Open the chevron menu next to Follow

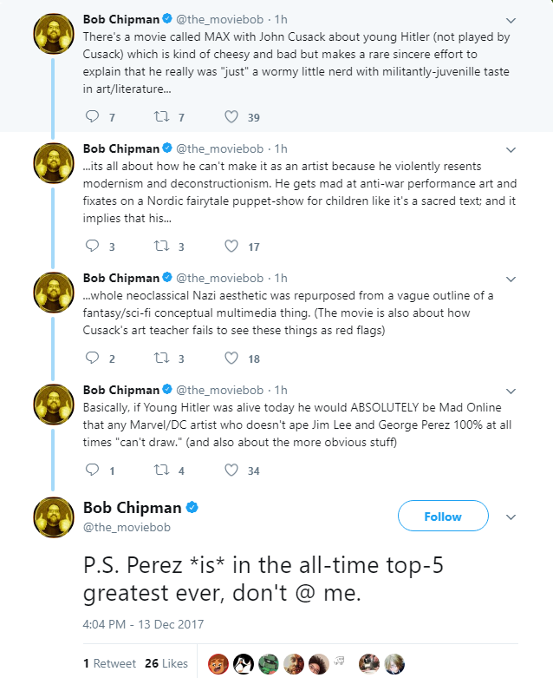[x=511, y=517]
